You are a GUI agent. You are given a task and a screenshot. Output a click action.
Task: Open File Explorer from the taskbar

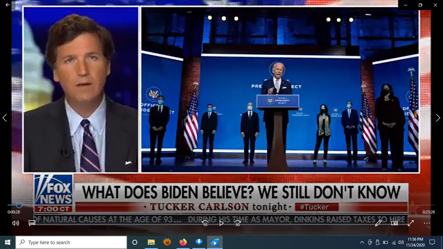(151, 242)
